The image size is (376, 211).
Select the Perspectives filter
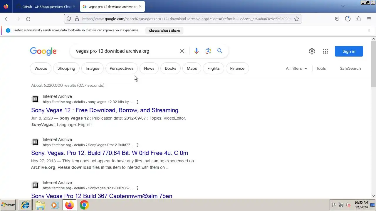click(x=121, y=68)
